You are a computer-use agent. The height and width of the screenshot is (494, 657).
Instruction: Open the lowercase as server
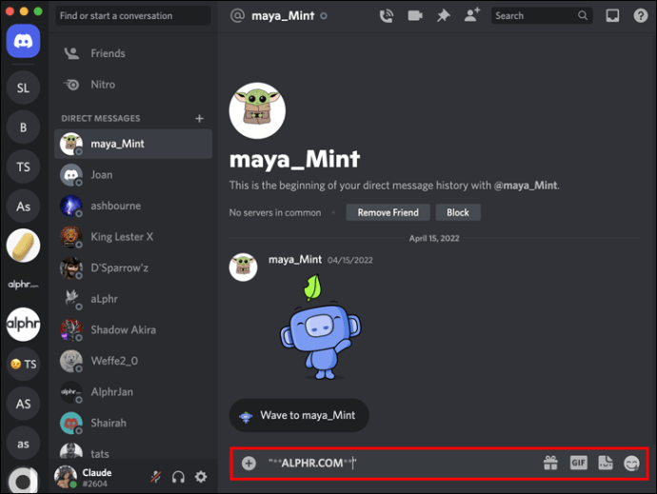(x=23, y=444)
